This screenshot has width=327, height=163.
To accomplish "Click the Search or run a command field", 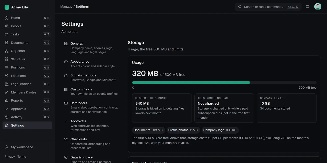I will (x=268, y=7).
